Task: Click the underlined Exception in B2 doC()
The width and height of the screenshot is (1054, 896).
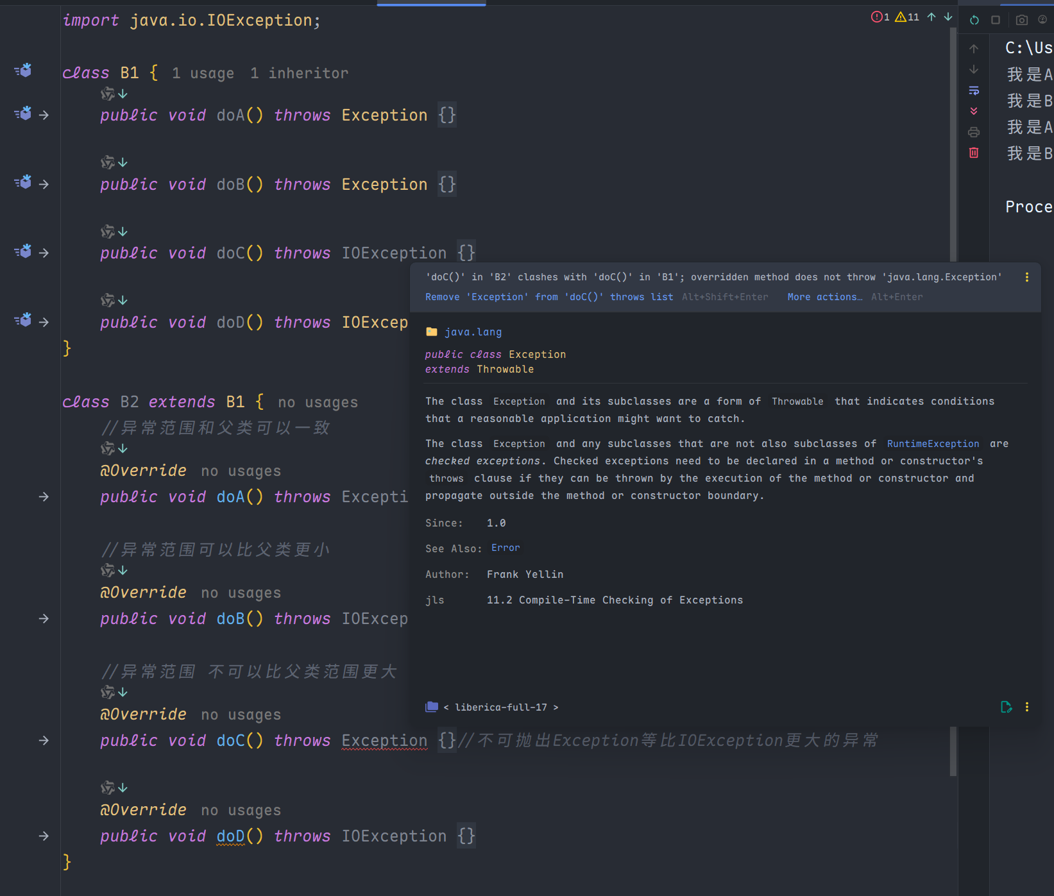Action: pos(384,740)
